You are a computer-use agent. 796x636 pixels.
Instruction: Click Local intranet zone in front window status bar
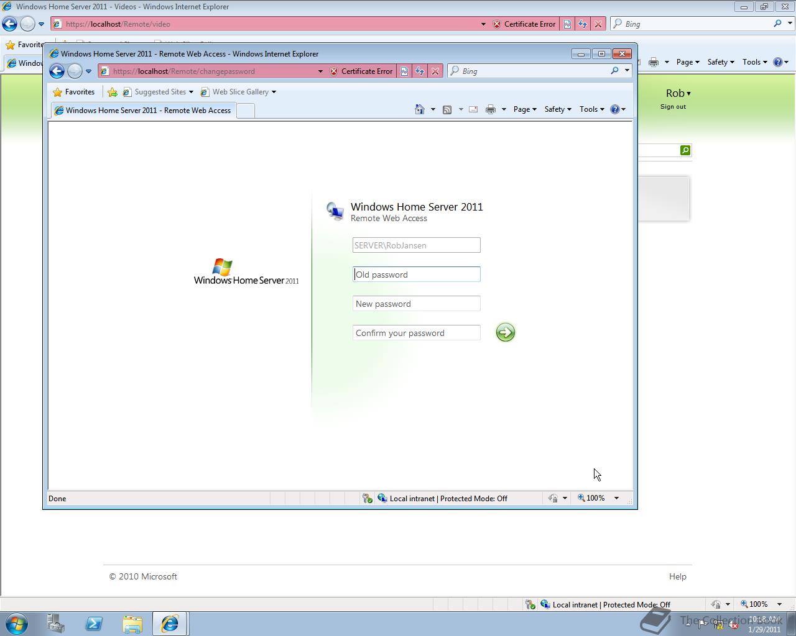412,498
